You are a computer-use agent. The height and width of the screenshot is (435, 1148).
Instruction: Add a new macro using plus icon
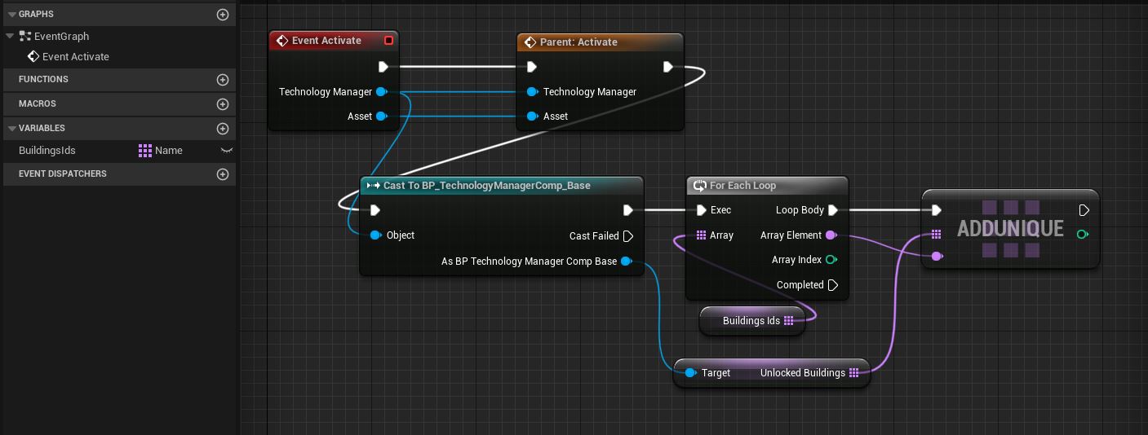(x=223, y=104)
